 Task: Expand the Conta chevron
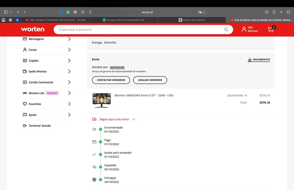[69, 50]
